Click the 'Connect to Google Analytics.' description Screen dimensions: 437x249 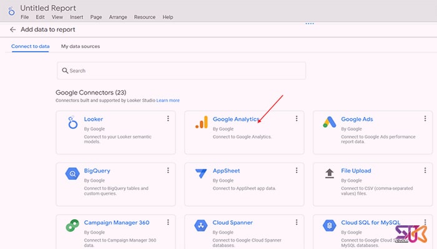point(242,137)
